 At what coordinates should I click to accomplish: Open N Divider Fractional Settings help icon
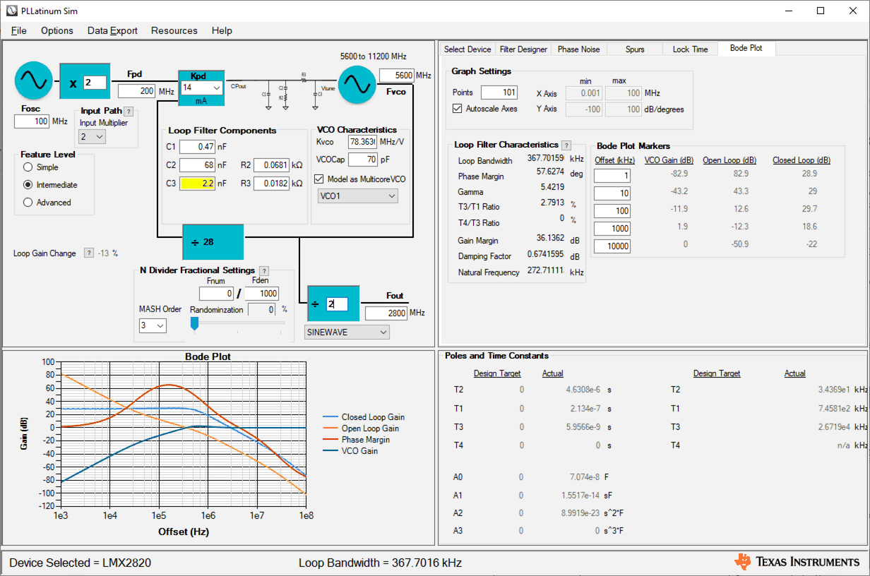[264, 270]
